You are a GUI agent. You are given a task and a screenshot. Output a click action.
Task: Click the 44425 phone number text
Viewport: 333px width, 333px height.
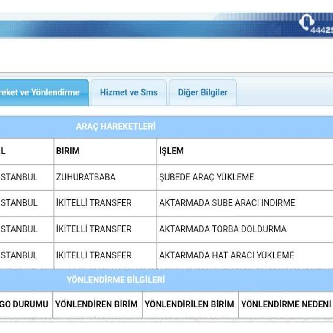coord(322,30)
